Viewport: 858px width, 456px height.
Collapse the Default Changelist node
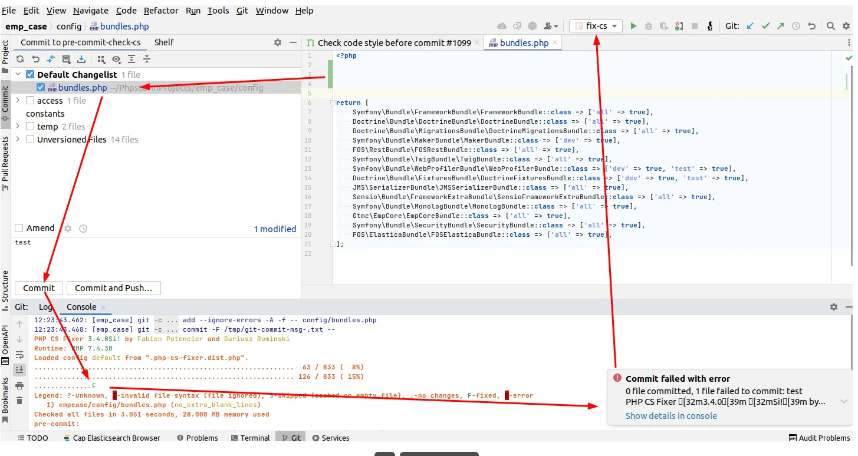[x=18, y=75]
